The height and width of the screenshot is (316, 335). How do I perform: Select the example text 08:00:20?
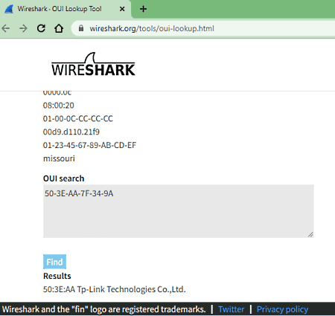(x=59, y=106)
